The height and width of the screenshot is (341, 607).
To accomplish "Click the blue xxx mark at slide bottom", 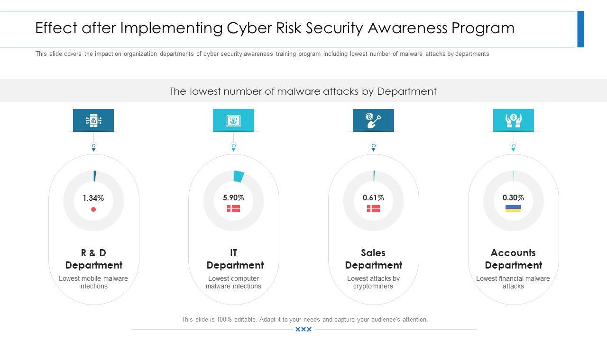I will click(x=303, y=329).
